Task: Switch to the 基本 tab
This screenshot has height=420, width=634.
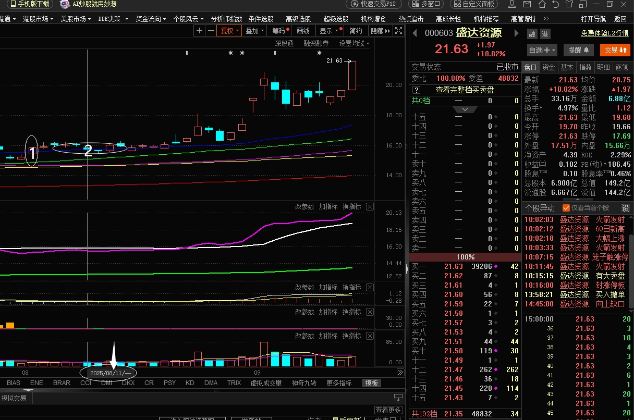Action: point(567,67)
